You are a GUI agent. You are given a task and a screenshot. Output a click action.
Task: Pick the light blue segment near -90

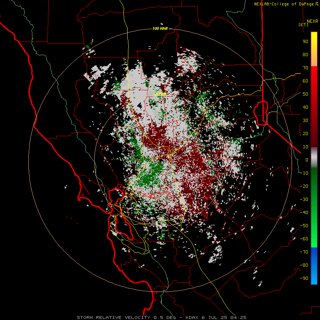pos(314,278)
